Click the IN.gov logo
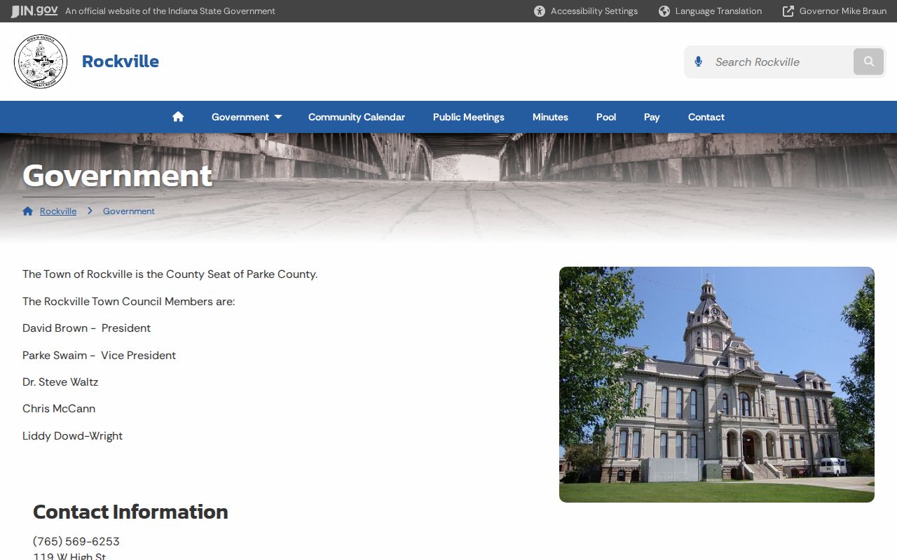897x560 pixels. pos(34,11)
